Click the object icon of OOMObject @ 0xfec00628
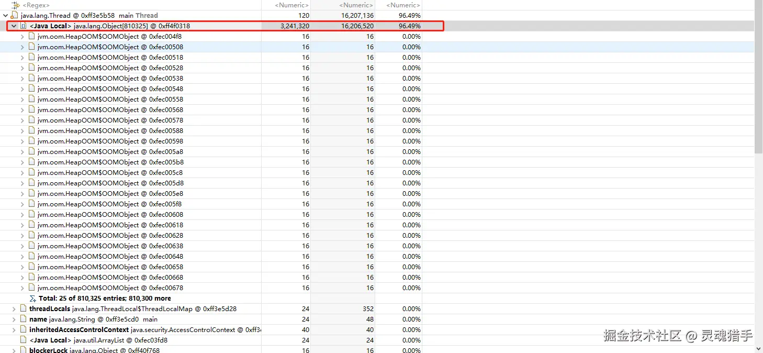The image size is (763, 353). point(31,236)
